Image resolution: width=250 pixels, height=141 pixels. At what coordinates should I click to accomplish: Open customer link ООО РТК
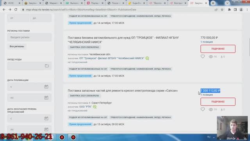tap(85, 107)
